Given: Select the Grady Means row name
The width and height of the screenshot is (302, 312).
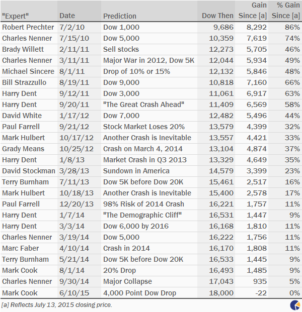Looking at the screenshot, I should (x=23, y=149).
